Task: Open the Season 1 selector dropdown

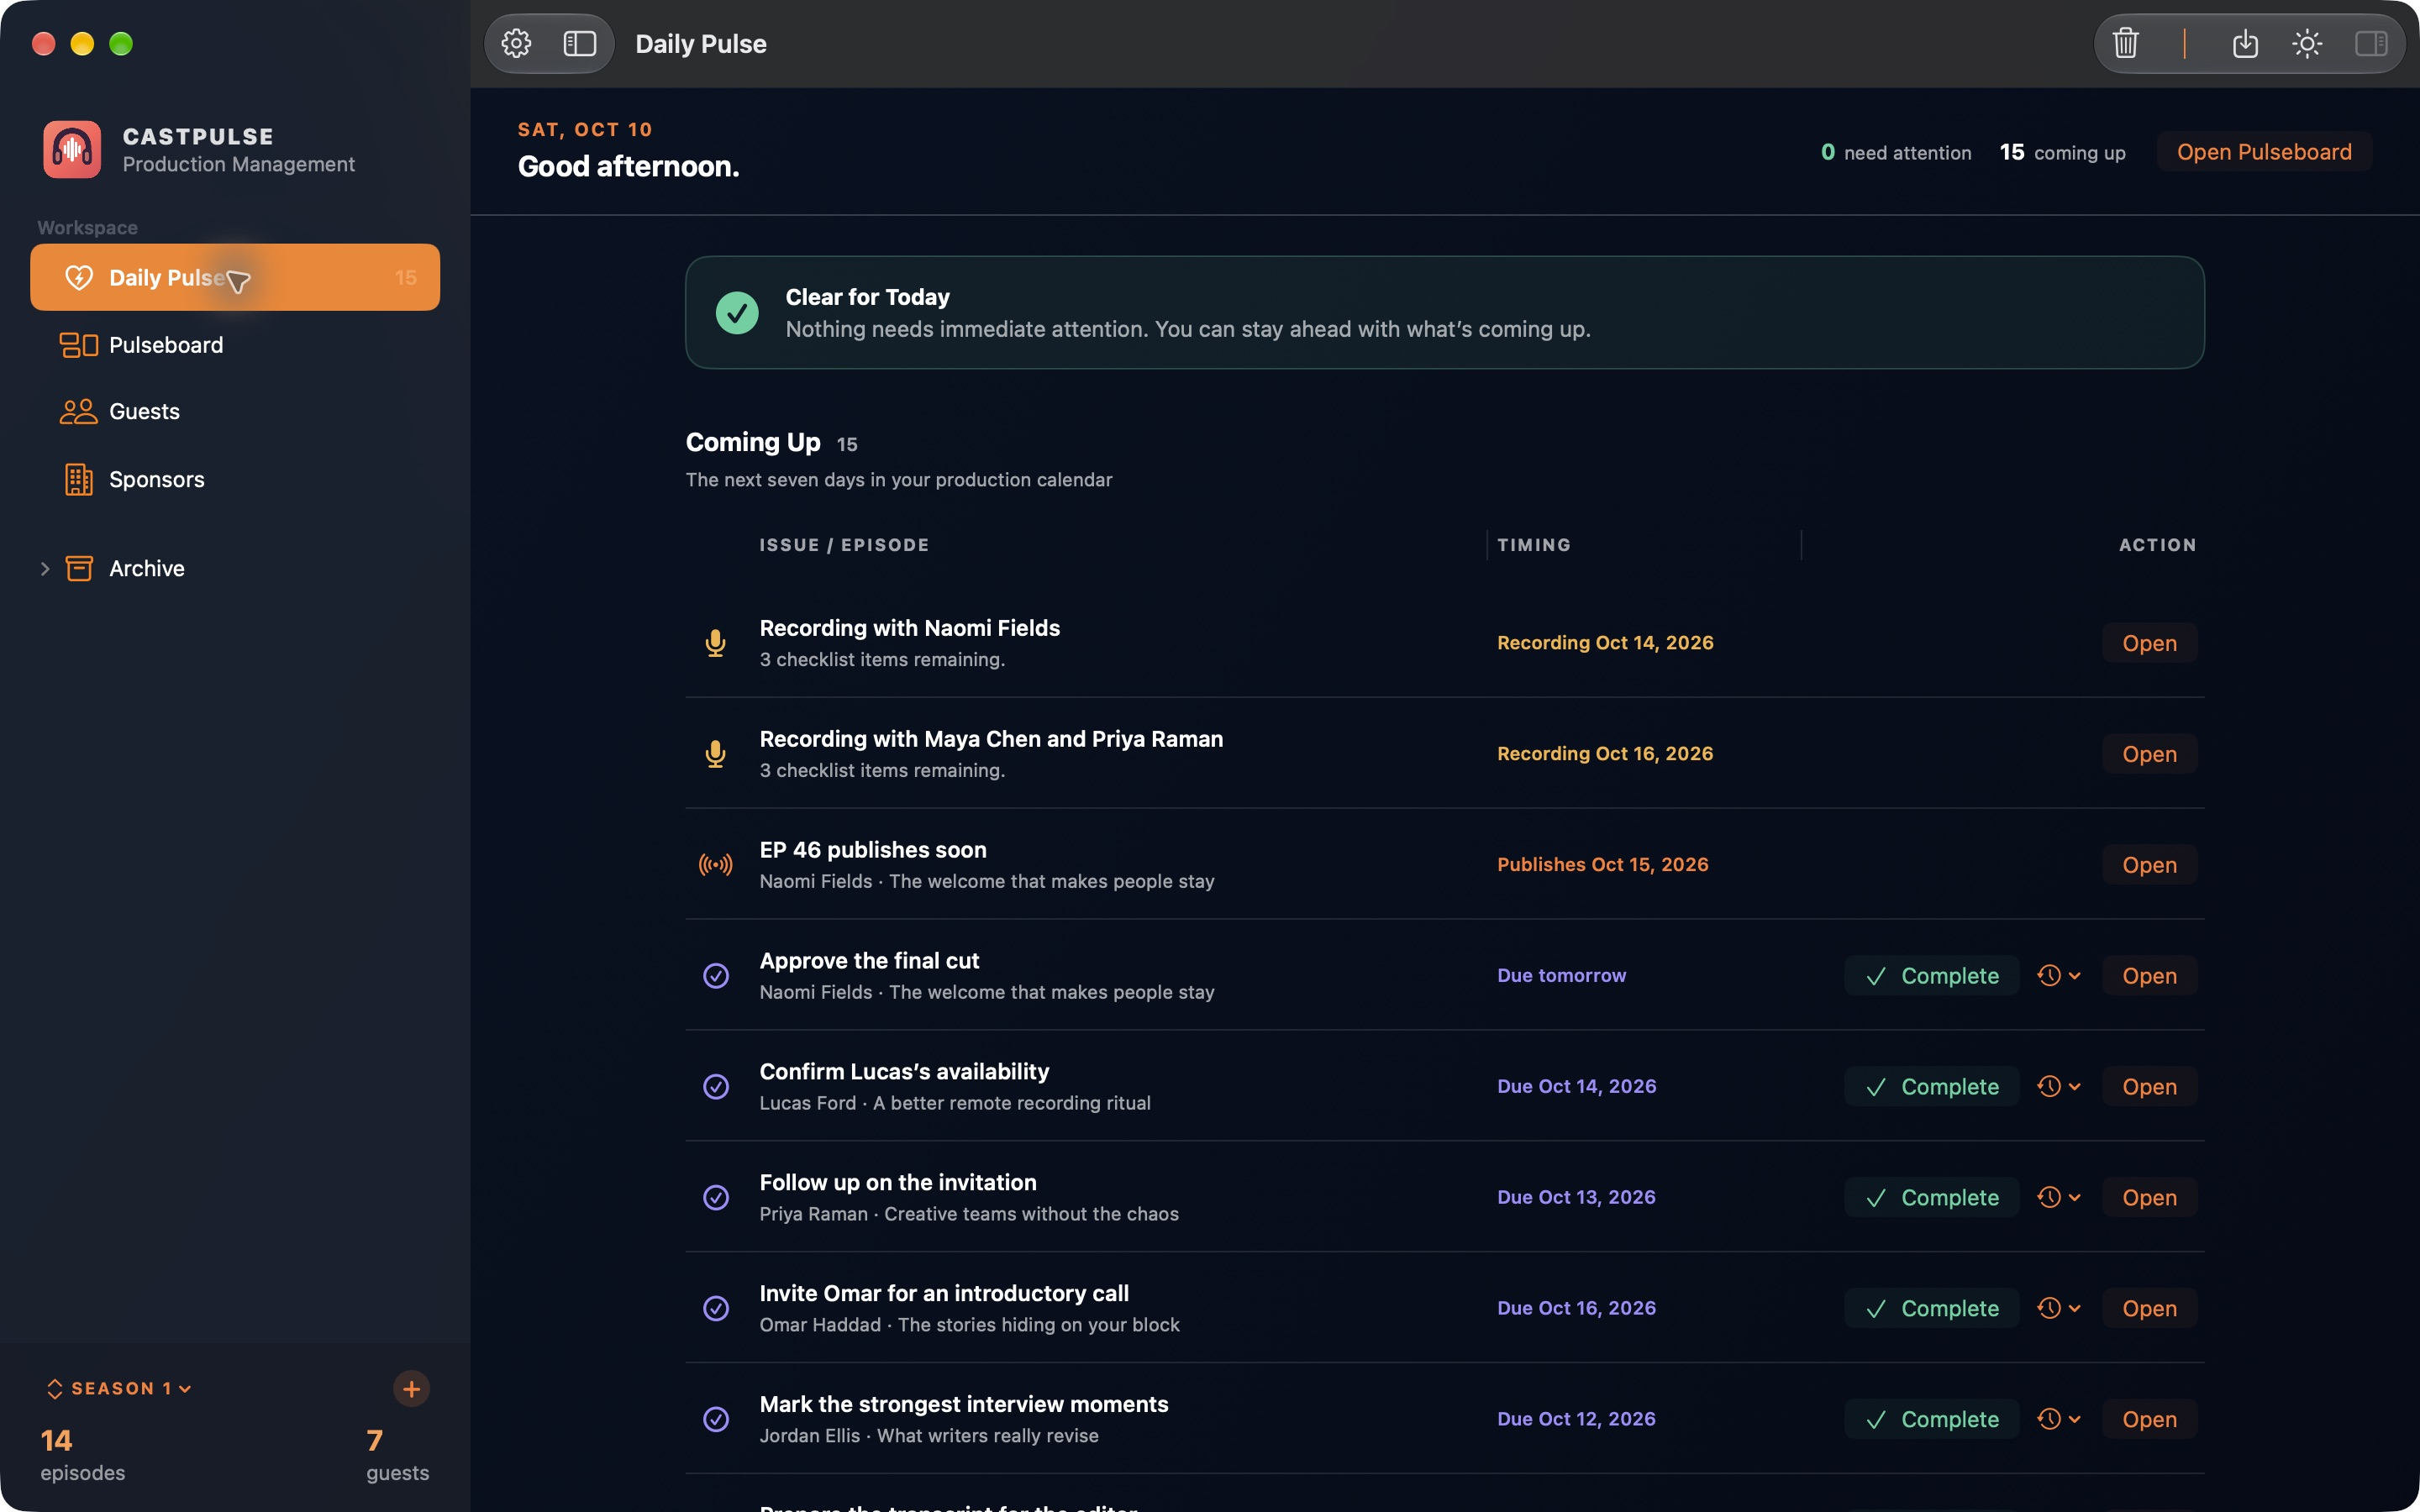Action: (119, 1389)
